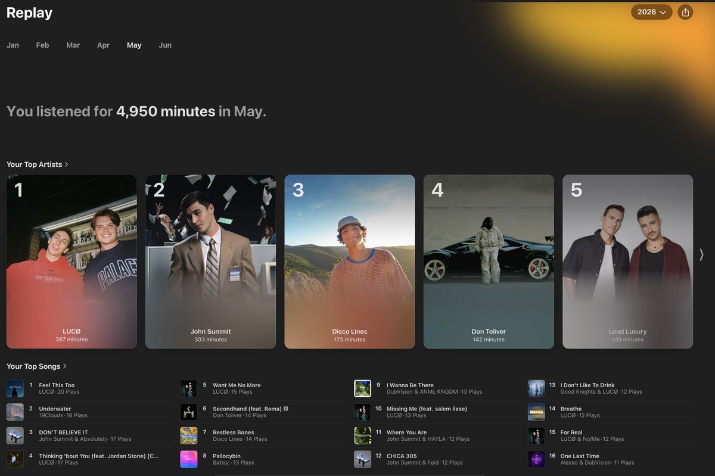
Task: Open the John Summit artist card
Action: click(x=210, y=262)
